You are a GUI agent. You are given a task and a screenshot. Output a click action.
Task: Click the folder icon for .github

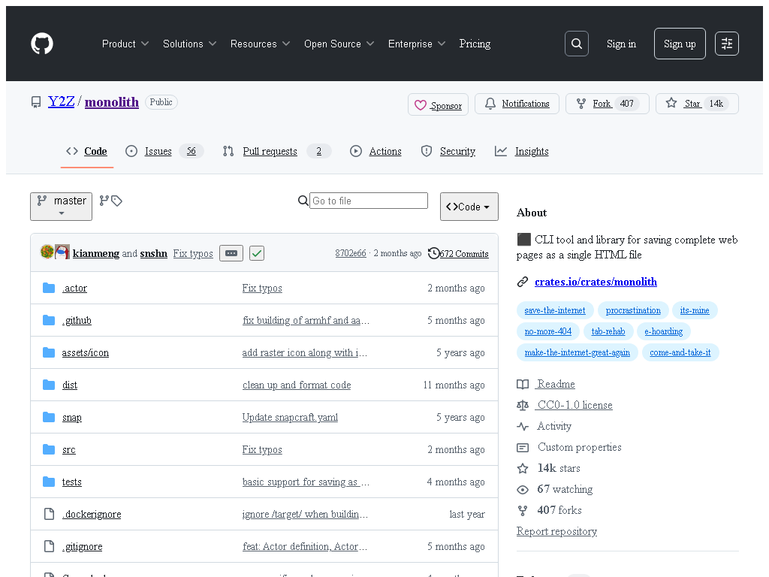(x=49, y=320)
